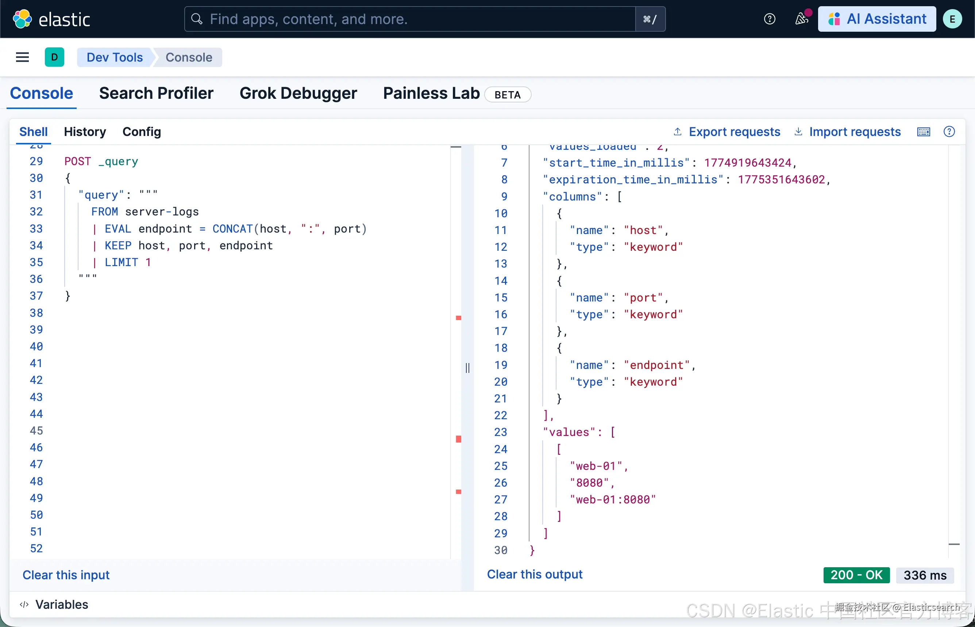Screen dimensions: 975x627
Task: Click the Elastic logo icon
Action: 22,19
